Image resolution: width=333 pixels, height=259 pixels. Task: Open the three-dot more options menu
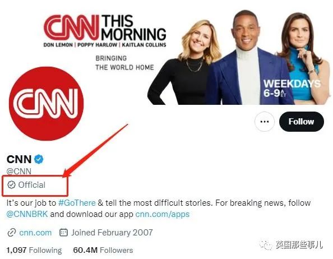(265, 122)
